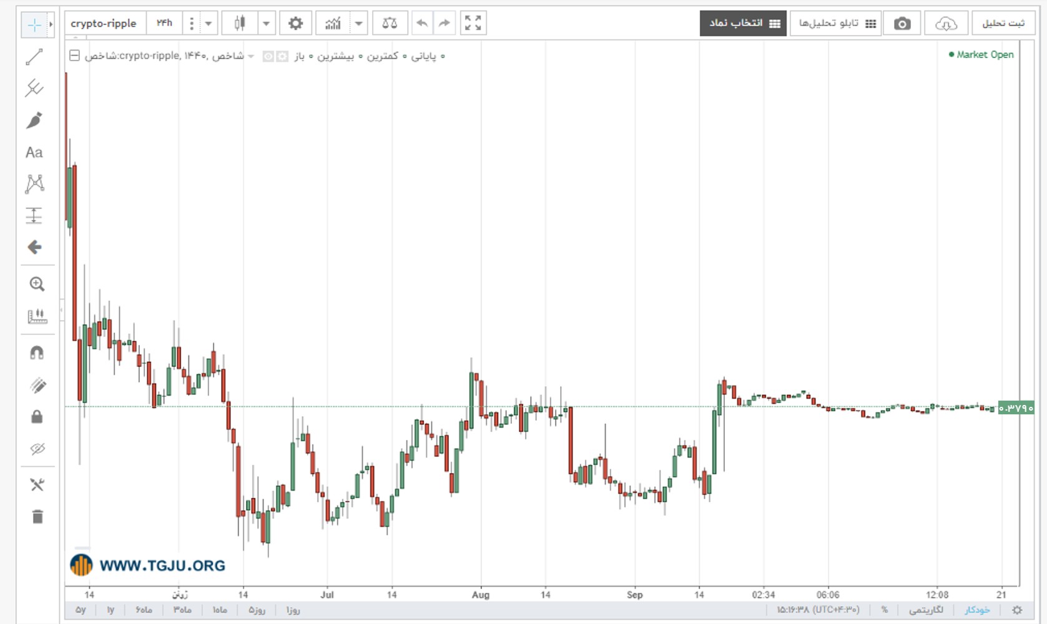Toggle Stay in Drawing Mode pencil
This screenshot has width=1047, height=624.
[x=37, y=386]
